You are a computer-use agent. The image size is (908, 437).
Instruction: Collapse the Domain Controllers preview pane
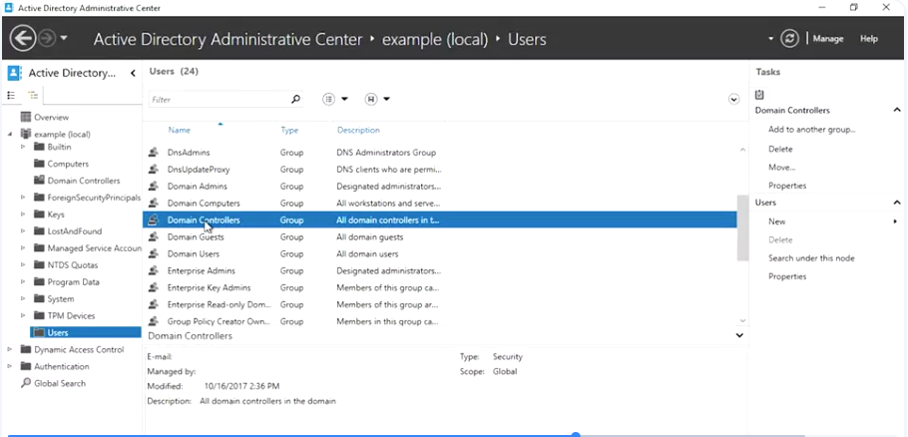tap(739, 335)
